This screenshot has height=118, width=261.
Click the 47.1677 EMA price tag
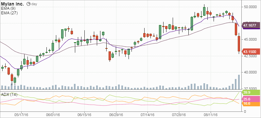pos(251,26)
